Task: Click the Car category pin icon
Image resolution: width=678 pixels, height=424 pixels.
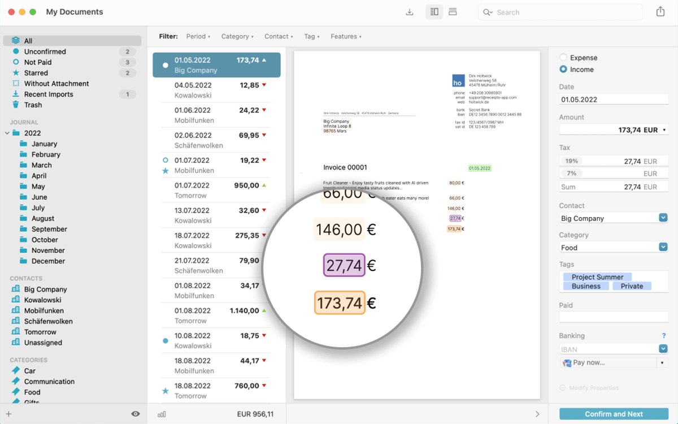Action: [16, 371]
